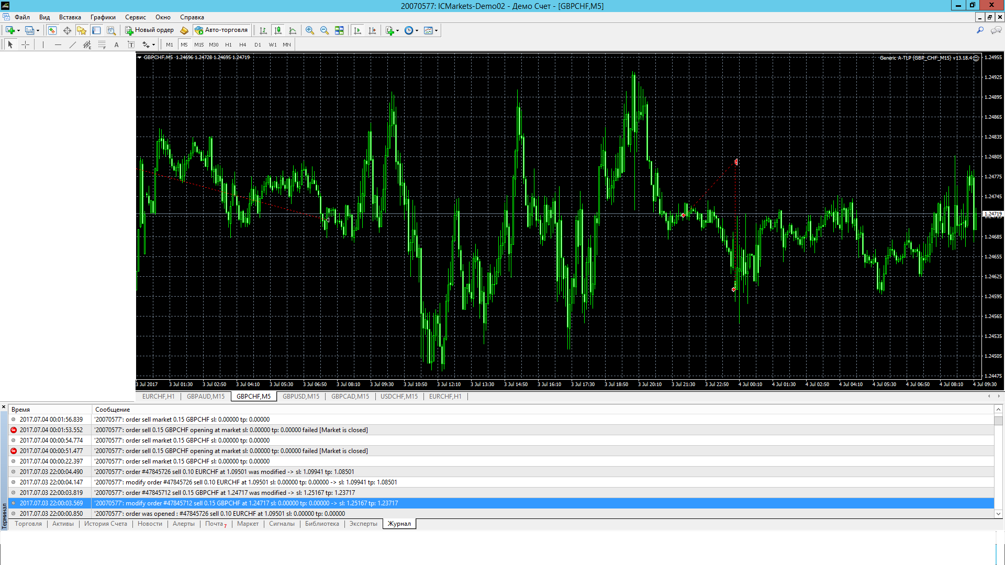1005x565 pixels.
Task: Toggle the chart auto-scroll button
Action: (358, 30)
